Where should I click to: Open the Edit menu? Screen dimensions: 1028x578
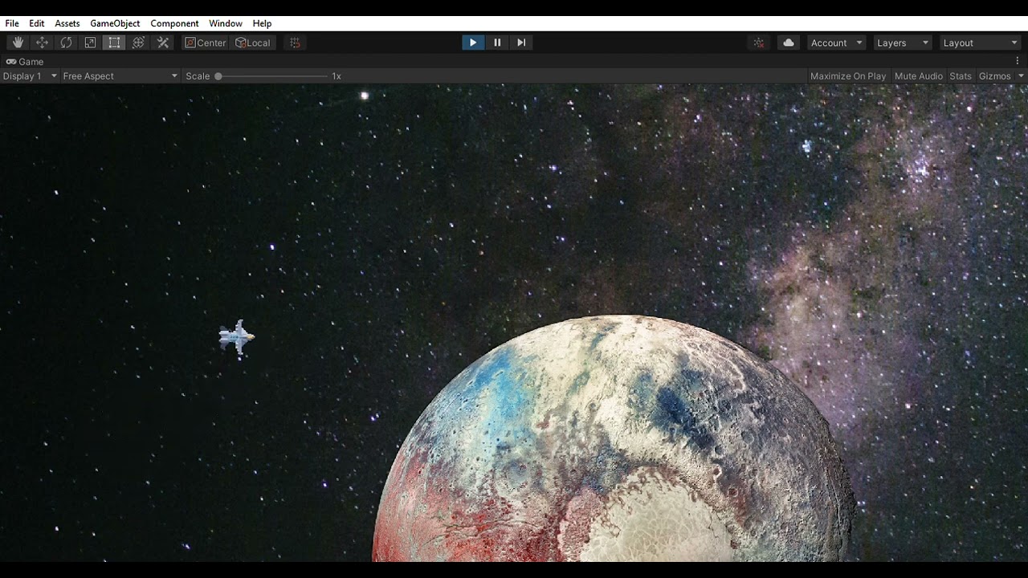click(x=37, y=23)
